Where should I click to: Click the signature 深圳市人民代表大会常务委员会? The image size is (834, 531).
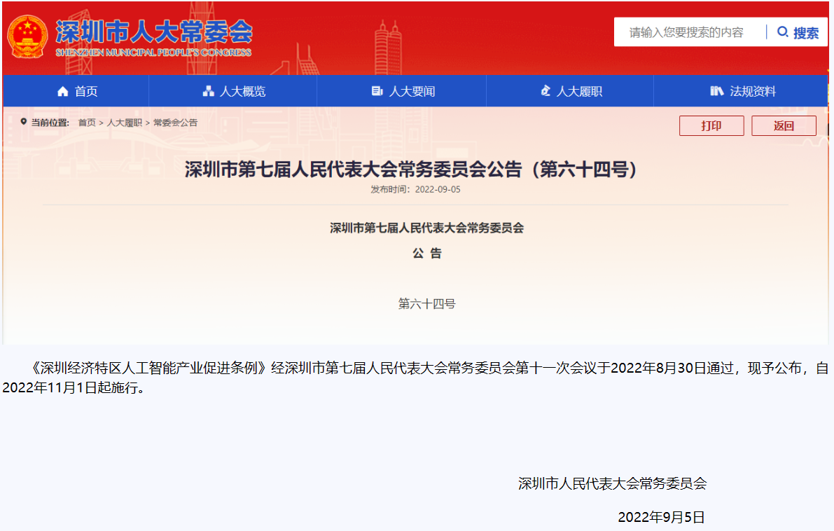coord(612,483)
